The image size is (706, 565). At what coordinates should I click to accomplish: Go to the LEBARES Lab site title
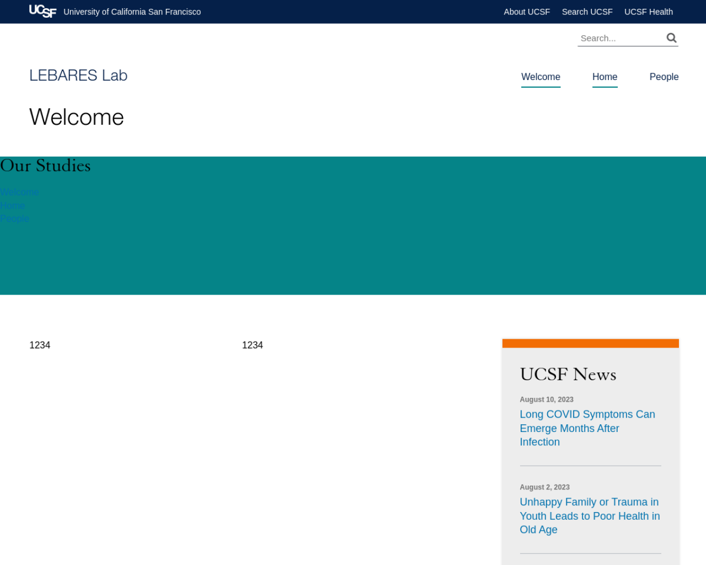(x=78, y=75)
